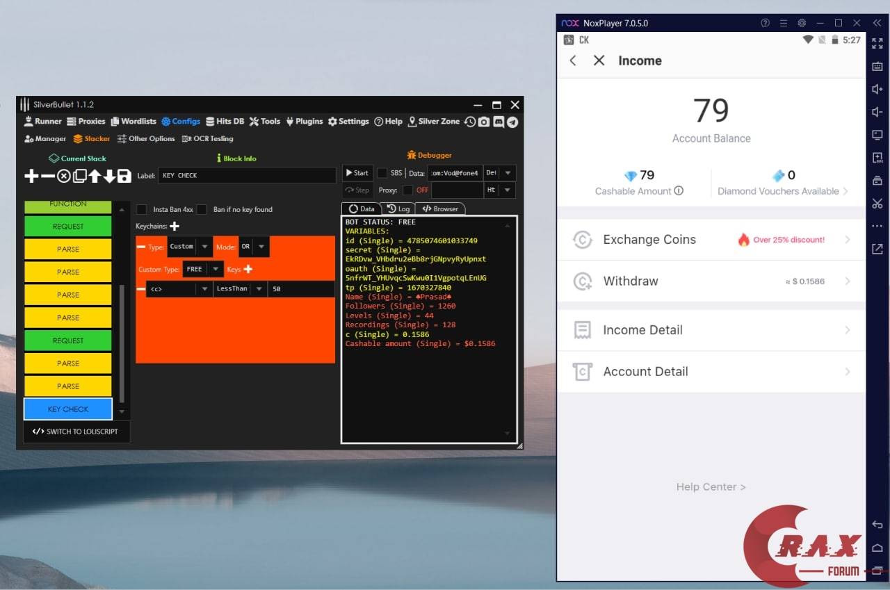Open the Other Options sub-tab
The image size is (890, 590).
[x=146, y=139]
